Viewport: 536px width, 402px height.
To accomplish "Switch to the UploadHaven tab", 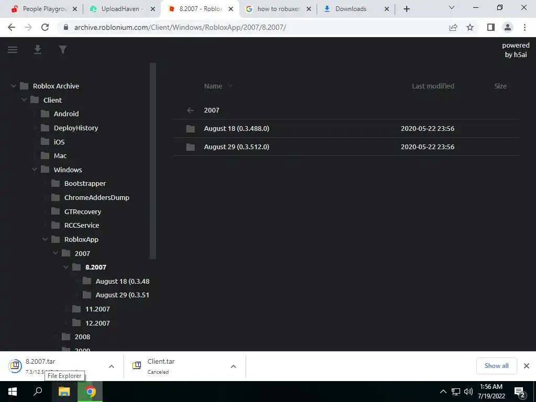I will coord(121,9).
